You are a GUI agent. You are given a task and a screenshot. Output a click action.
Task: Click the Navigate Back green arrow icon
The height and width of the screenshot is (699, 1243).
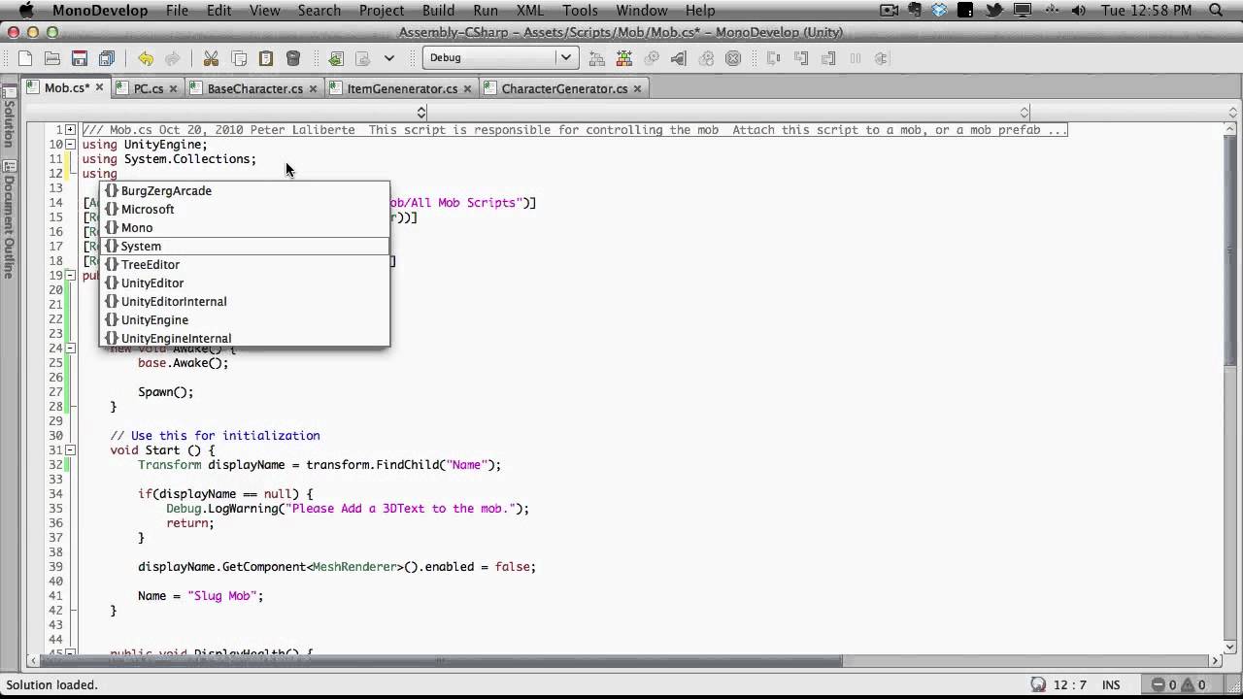click(x=335, y=58)
